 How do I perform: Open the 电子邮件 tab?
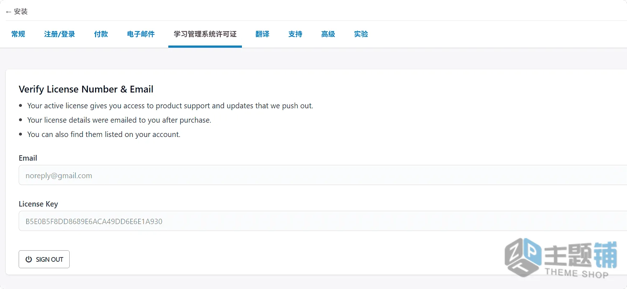[141, 34]
